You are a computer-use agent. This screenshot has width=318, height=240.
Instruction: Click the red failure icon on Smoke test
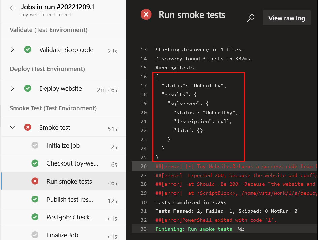28,127
